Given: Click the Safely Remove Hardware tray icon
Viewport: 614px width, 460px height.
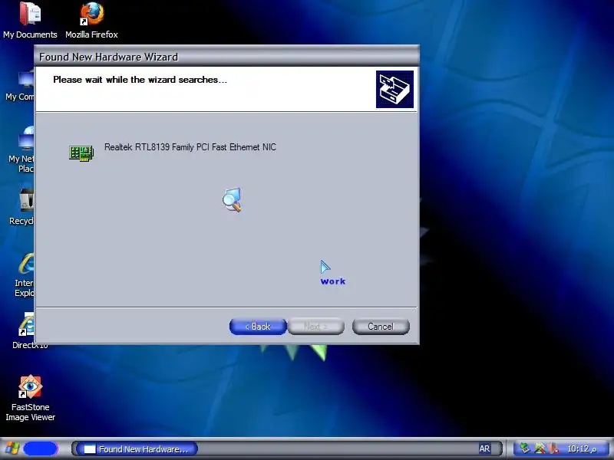Looking at the screenshot, I should pos(525,449).
